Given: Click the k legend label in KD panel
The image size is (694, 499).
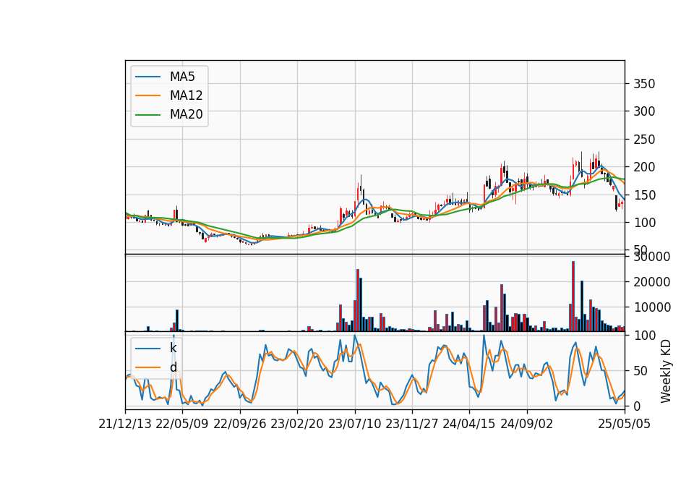Looking at the screenshot, I should (x=173, y=348).
